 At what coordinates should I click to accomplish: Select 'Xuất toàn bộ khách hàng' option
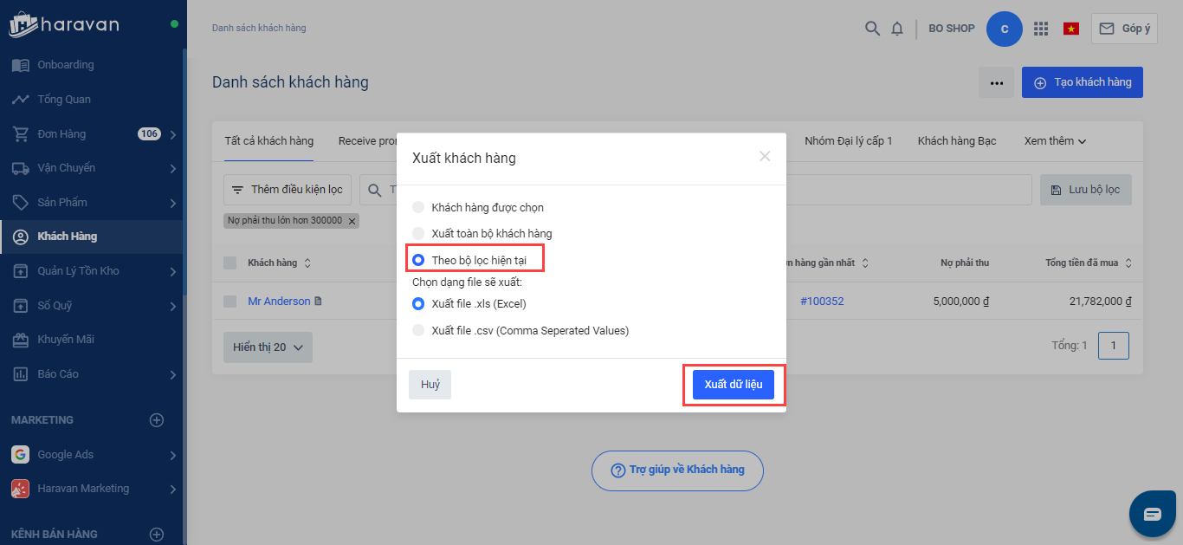(419, 233)
